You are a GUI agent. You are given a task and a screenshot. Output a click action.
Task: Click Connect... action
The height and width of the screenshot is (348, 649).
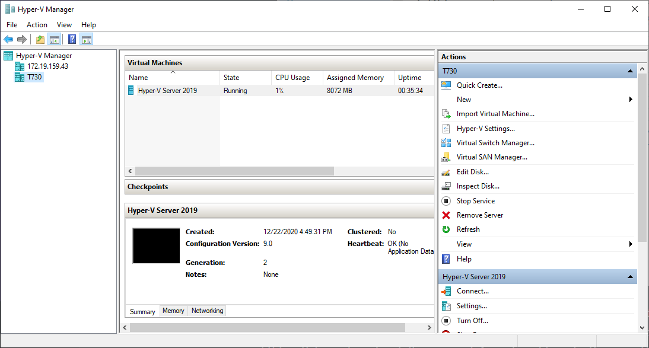(473, 291)
